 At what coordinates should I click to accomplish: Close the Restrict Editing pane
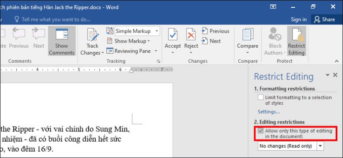tap(335, 75)
